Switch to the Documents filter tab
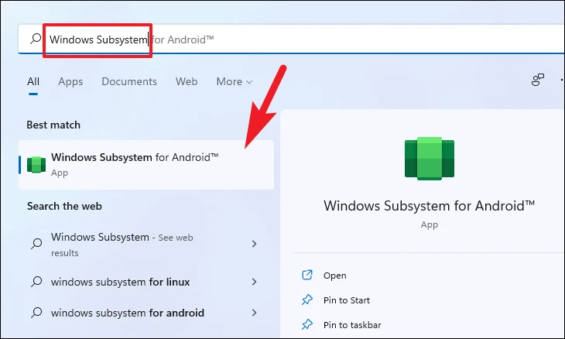The height and width of the screenshot is (339, 565). point(129,82)
